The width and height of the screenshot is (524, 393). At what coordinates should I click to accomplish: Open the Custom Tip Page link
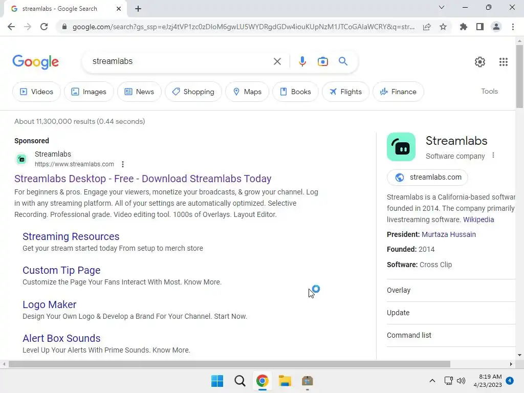[x=61, y=270]
